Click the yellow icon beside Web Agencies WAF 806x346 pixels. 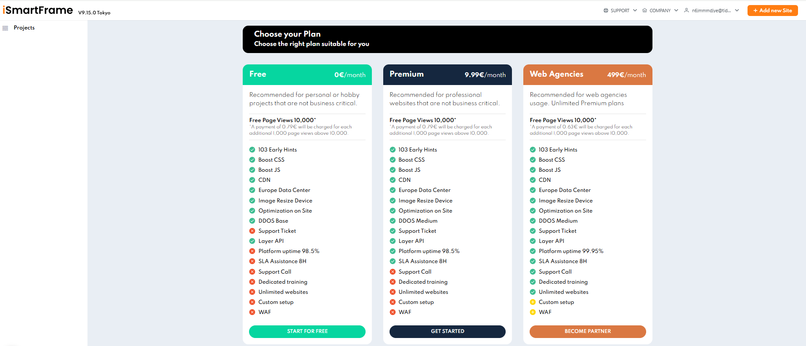tap(533, 312)
